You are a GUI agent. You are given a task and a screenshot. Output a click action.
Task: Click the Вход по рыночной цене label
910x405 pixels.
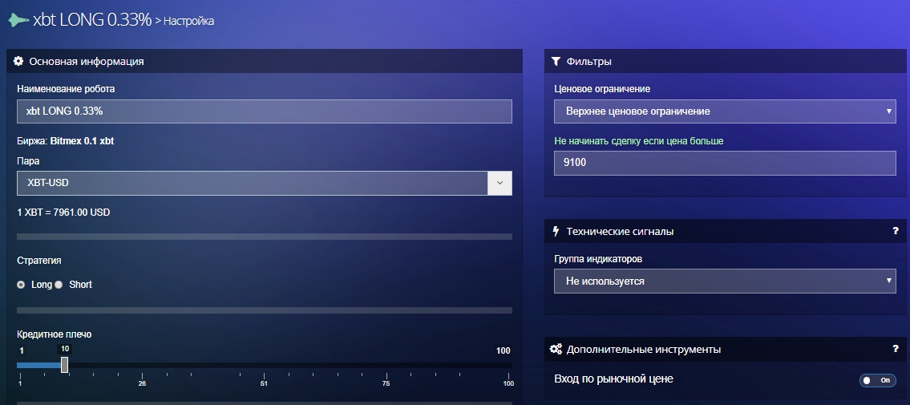coord(614,379)
